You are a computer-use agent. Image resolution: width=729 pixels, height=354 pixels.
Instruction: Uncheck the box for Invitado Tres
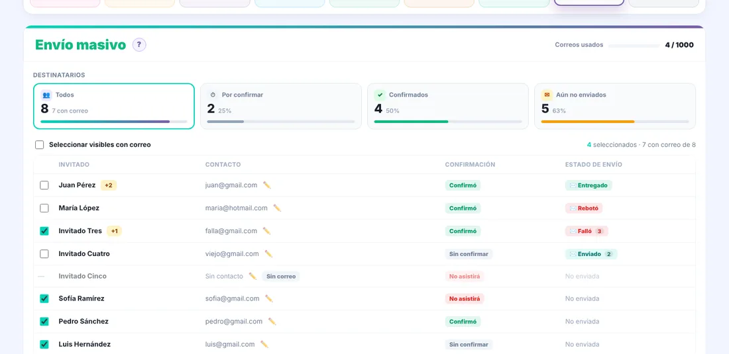click(44, 231)
